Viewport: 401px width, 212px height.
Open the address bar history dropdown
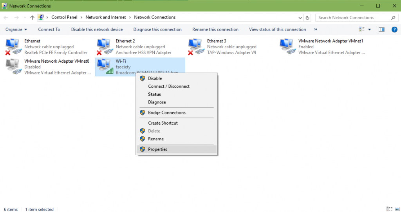tap(300, 18)
